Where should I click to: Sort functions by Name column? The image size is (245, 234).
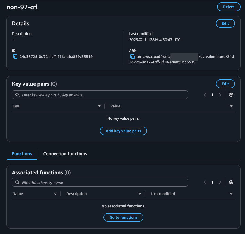(x=55, y=194)
